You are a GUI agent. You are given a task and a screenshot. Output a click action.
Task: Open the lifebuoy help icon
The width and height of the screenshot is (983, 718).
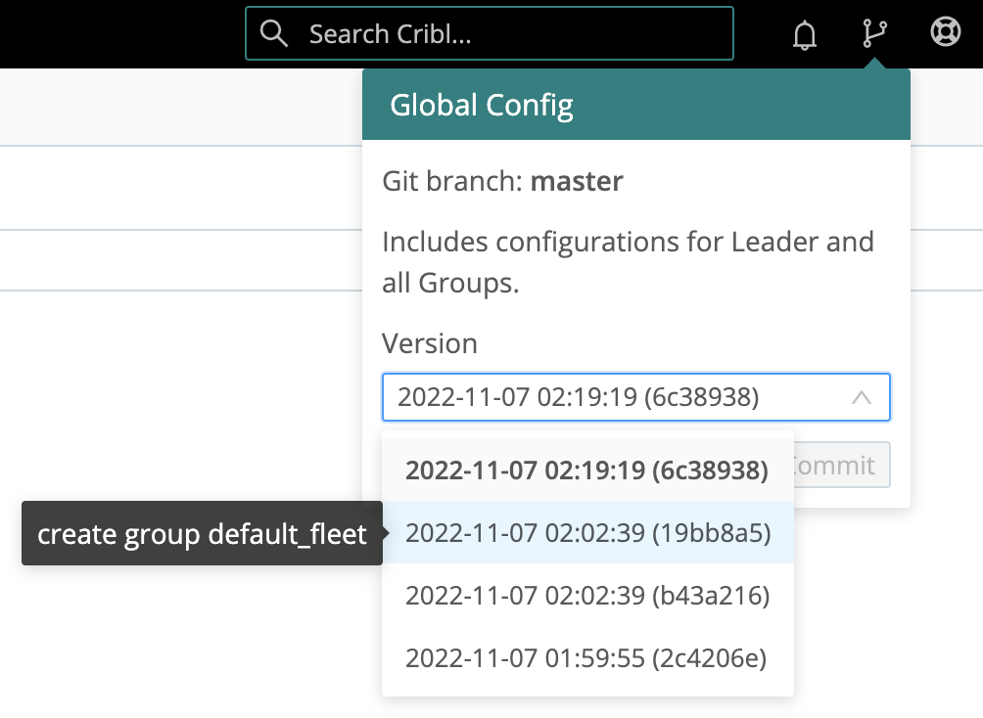(x=945, y=34)
